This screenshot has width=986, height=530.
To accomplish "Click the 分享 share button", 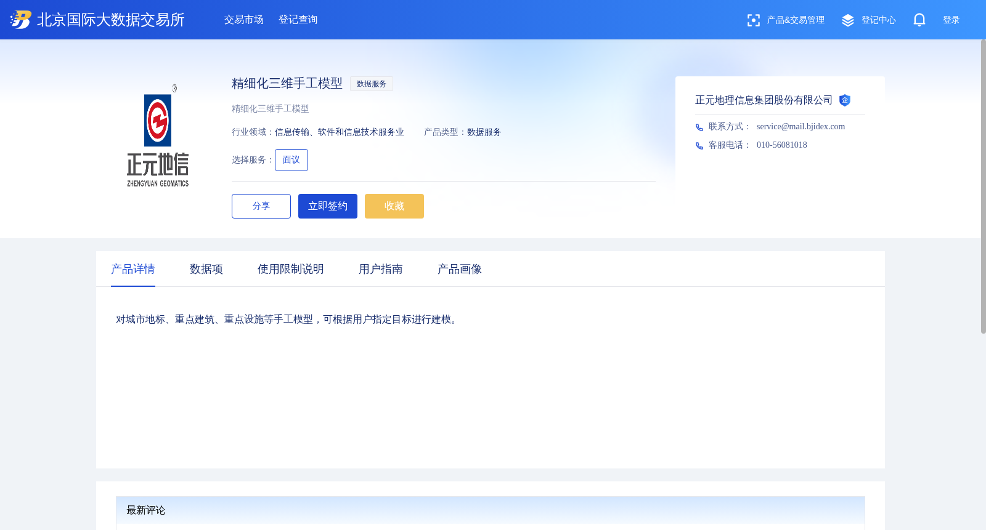I will 261,206.
